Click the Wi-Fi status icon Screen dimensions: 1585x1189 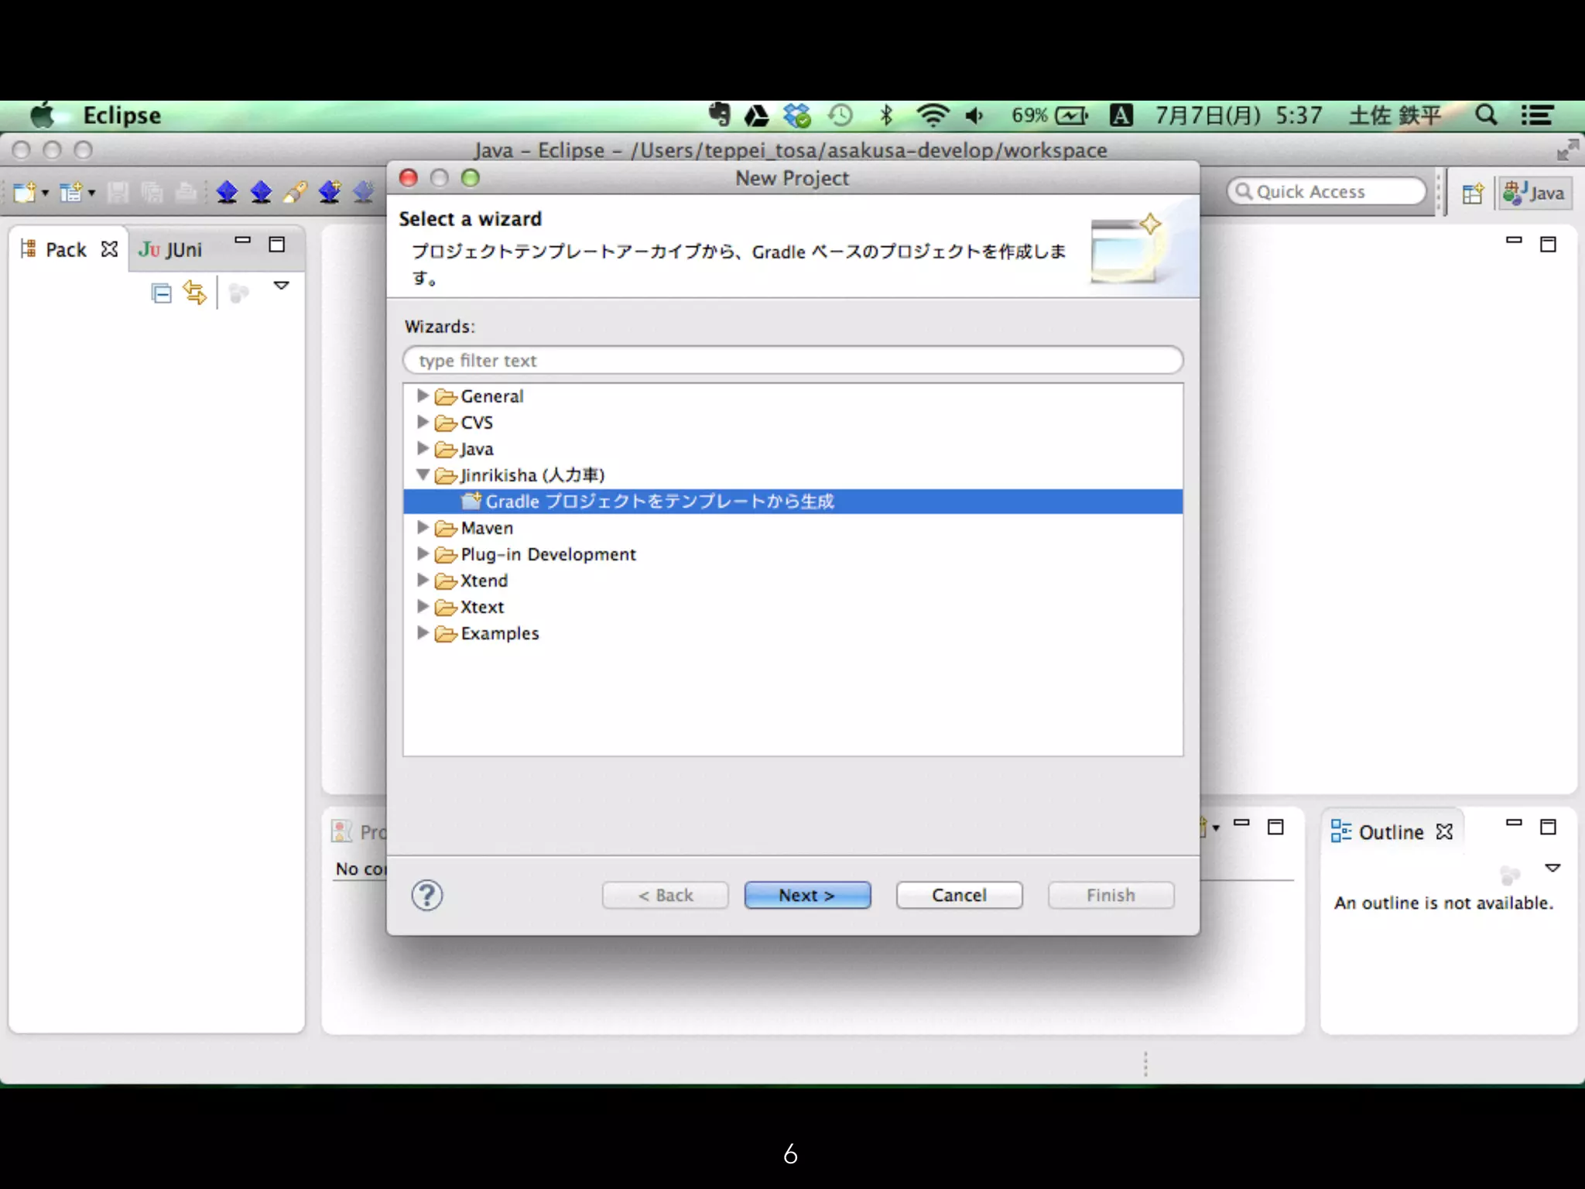coord(932,115)
